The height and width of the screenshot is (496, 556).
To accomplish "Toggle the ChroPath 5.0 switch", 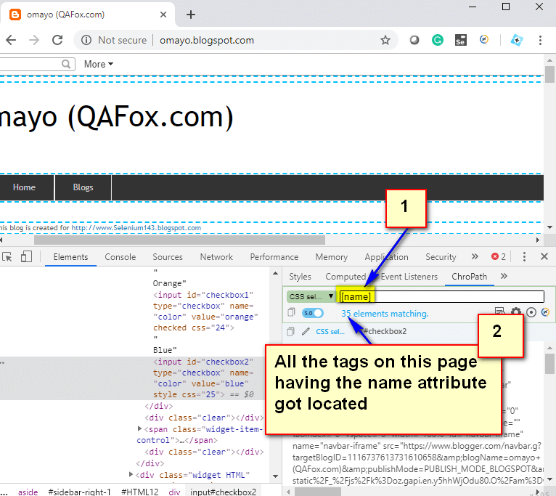I will coord(312,313).
